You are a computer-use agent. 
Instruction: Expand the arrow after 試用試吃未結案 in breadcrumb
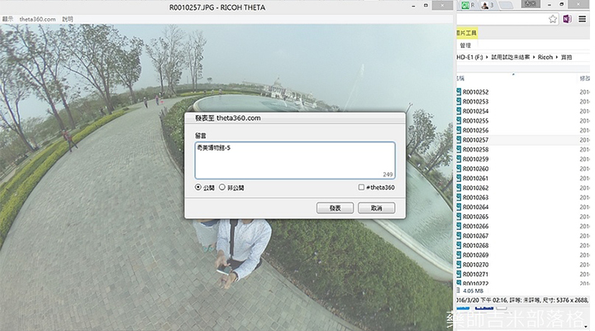coord(534,57)
